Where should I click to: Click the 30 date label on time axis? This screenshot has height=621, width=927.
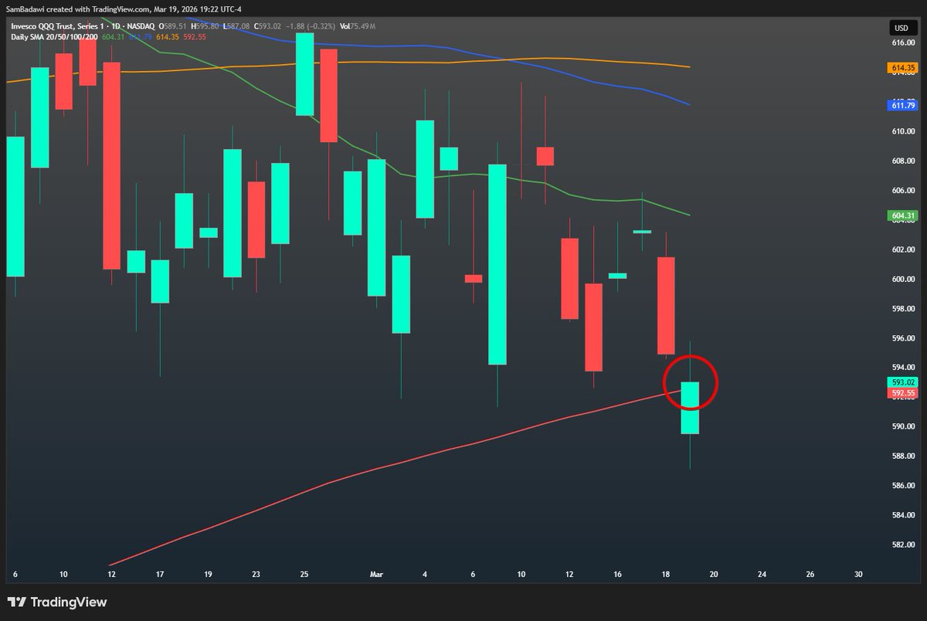(858, 575)
